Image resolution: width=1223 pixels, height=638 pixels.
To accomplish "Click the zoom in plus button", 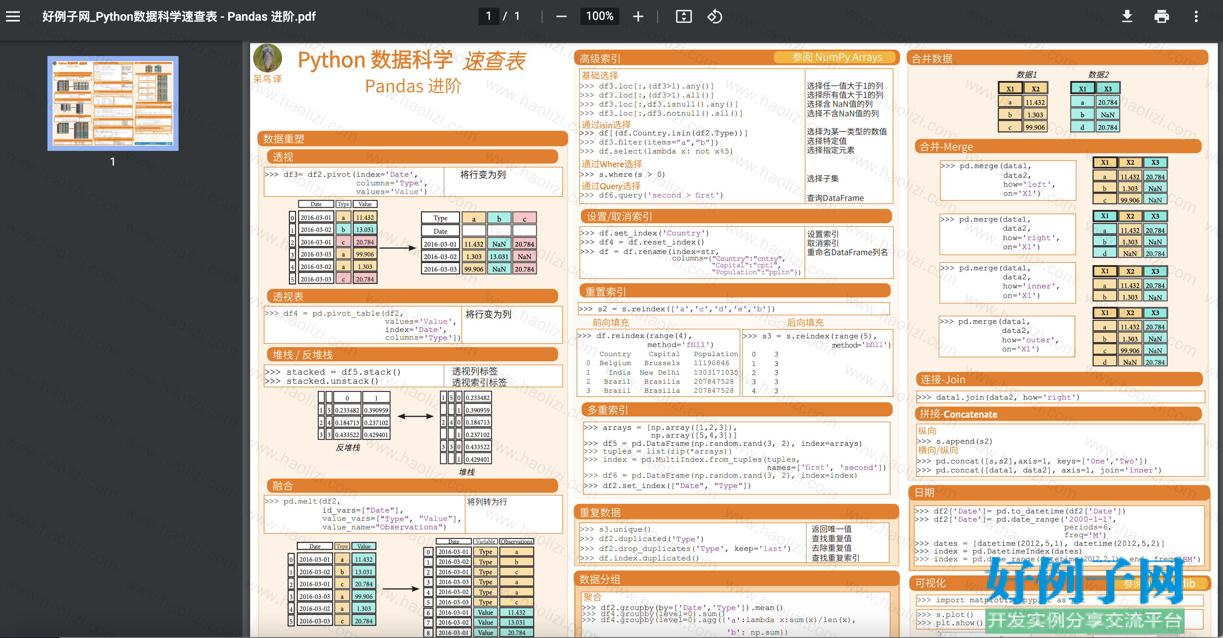I will pyautogui.click(x=638, y=17).
